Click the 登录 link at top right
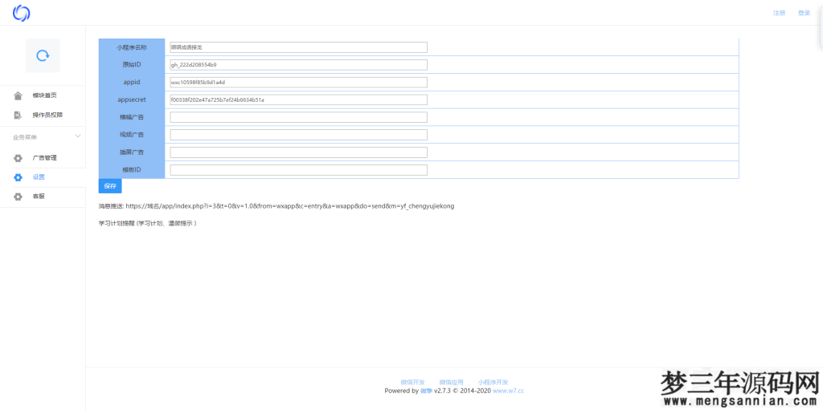Viewport: 823px width, 410px height. coord(804,13)
